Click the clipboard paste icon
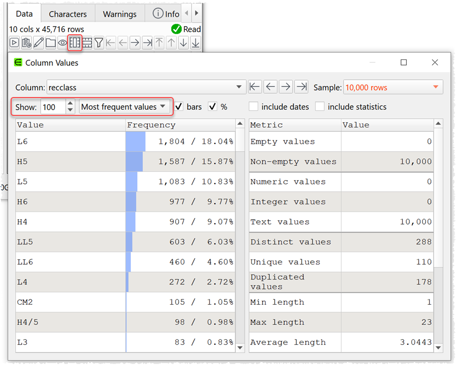Screen dimensions: 456x366 point(27,43)
